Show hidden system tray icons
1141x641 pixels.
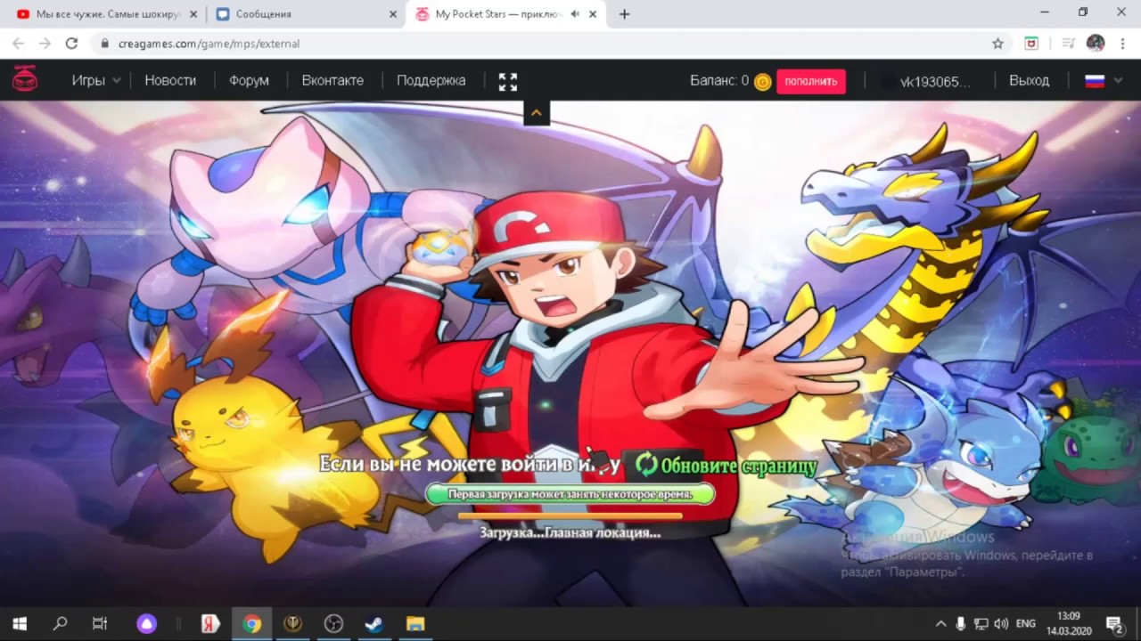point(940,624)
